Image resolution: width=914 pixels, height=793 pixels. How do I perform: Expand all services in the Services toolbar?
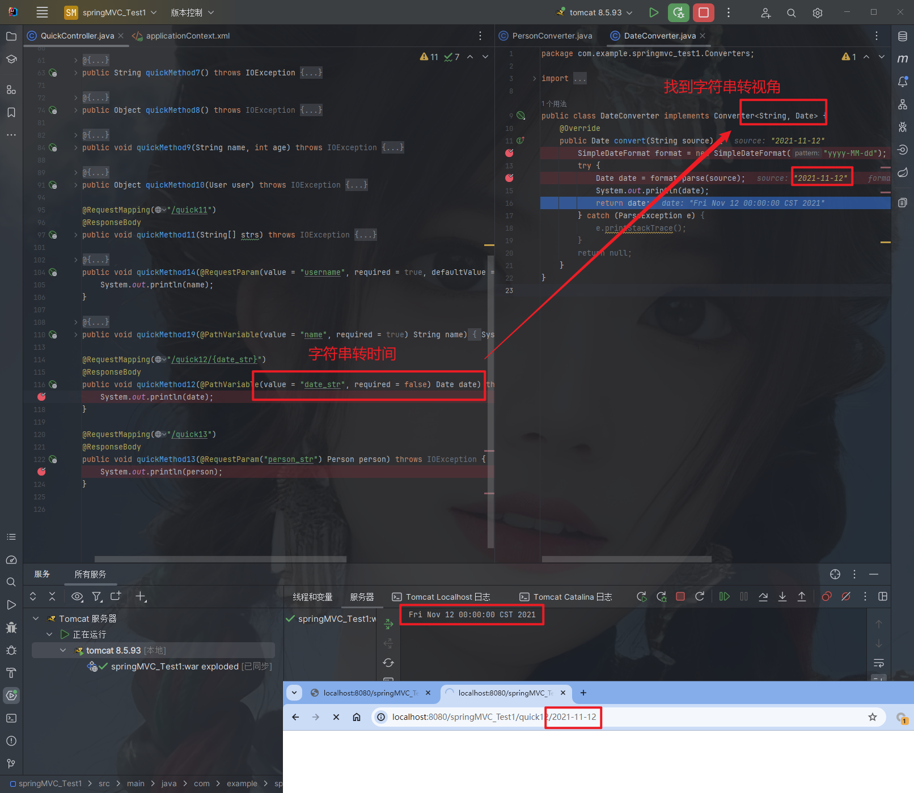(x=33, y=596)
